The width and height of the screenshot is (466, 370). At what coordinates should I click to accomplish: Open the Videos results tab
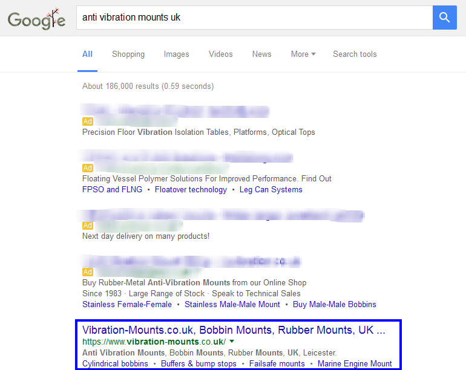click(220, 54)
